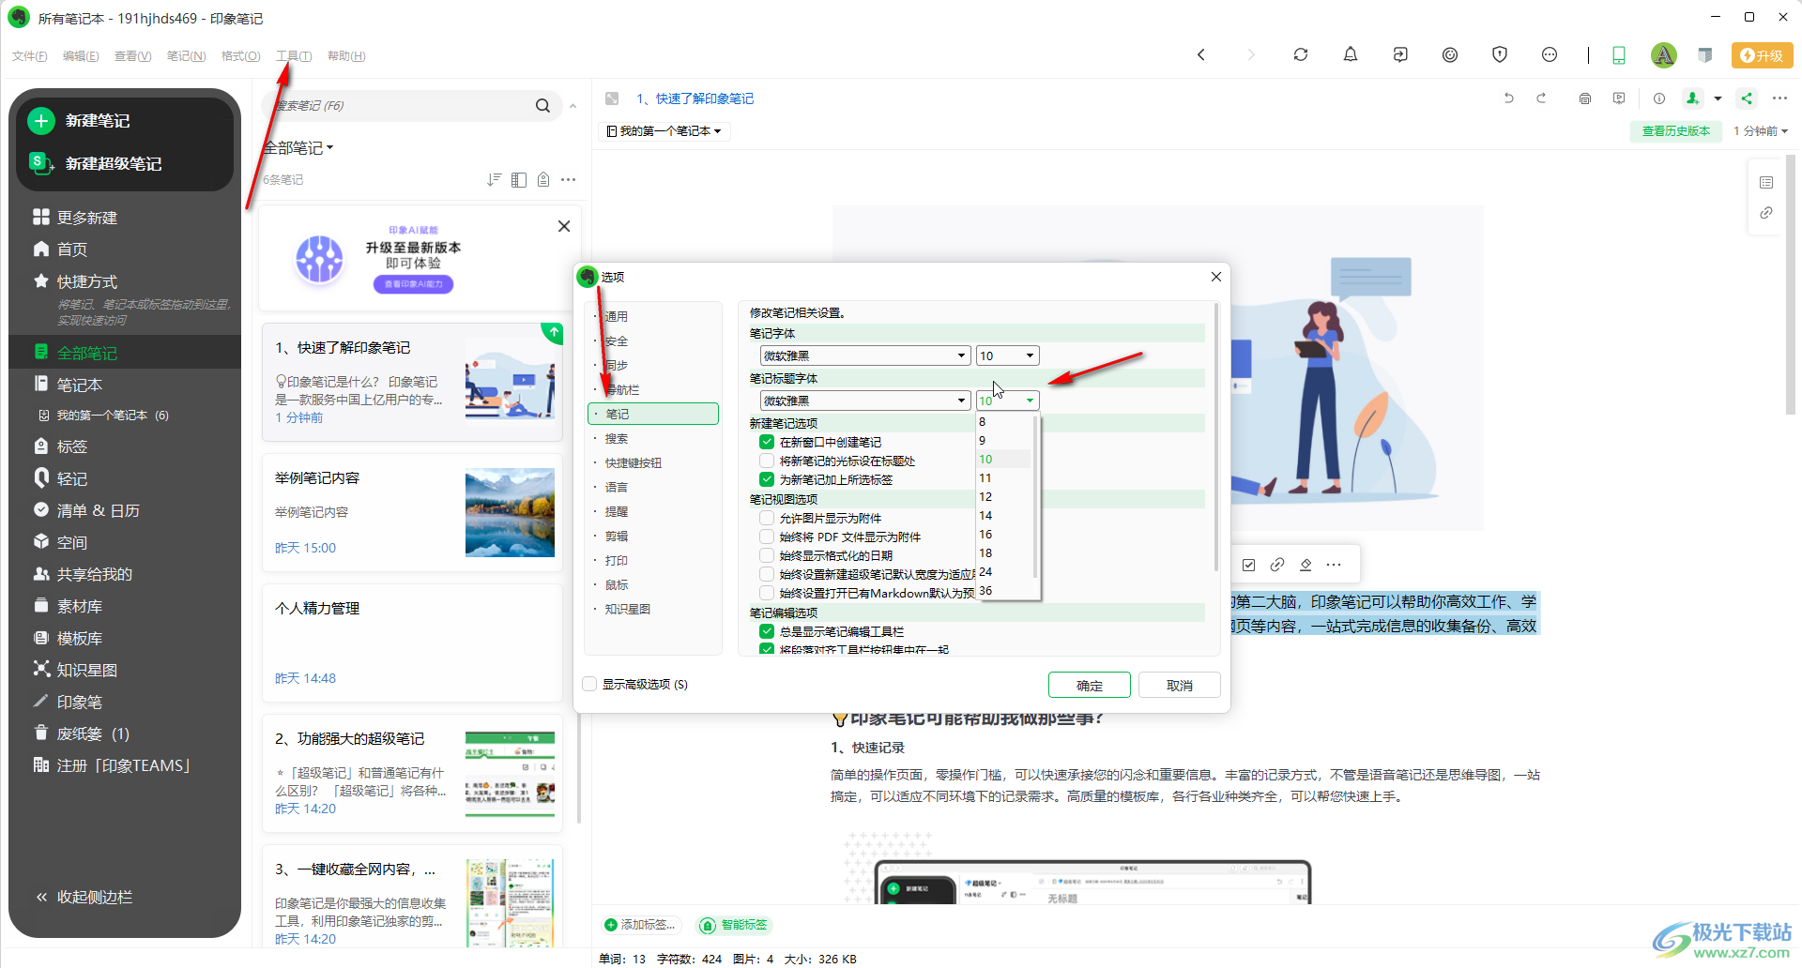Image resolution: width=1802 pixels, height=968 pixels.
Task: Click the sync refresh icon in top toolbar
Action: [x=1301, y=55]
